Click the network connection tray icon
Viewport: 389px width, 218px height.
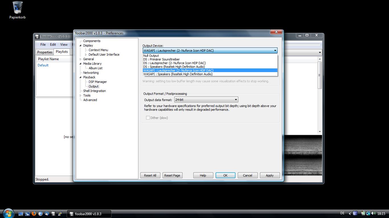368,213
